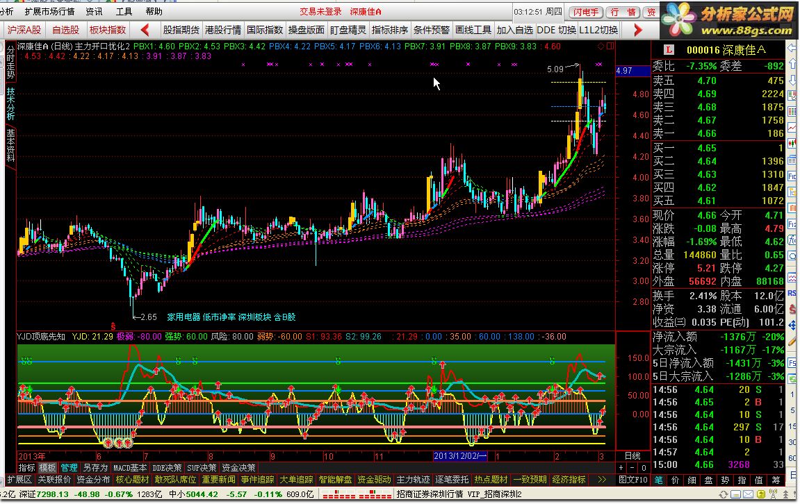
Task: Open the 帮助 menu
Action: [x=154, y=11]
